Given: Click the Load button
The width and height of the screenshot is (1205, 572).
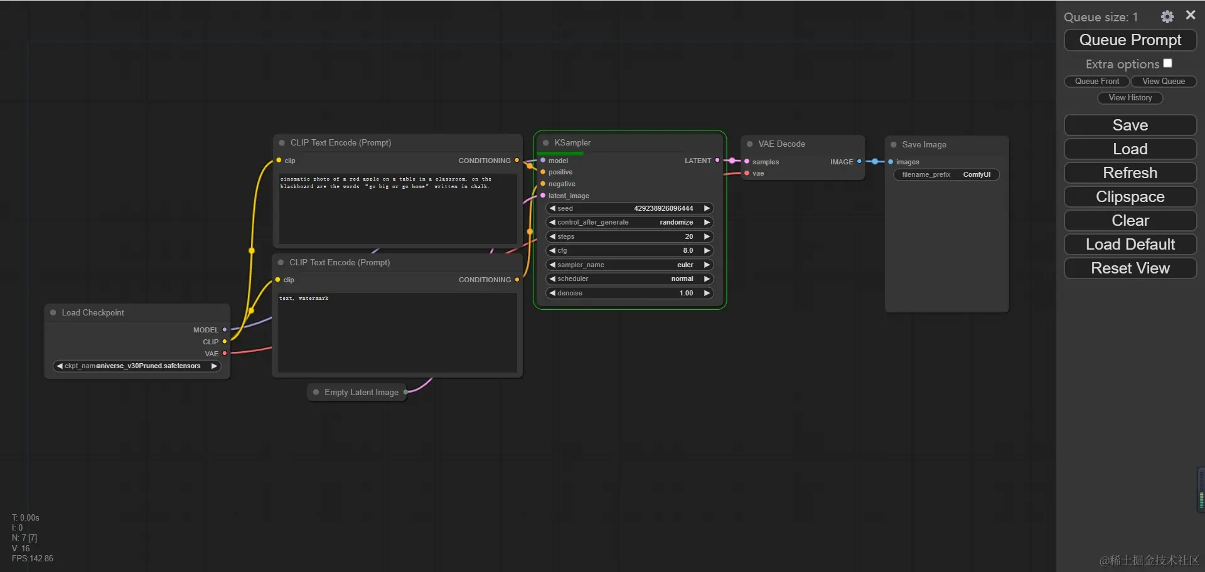Looking at the screenshot, I should [x=1130, y=149].
